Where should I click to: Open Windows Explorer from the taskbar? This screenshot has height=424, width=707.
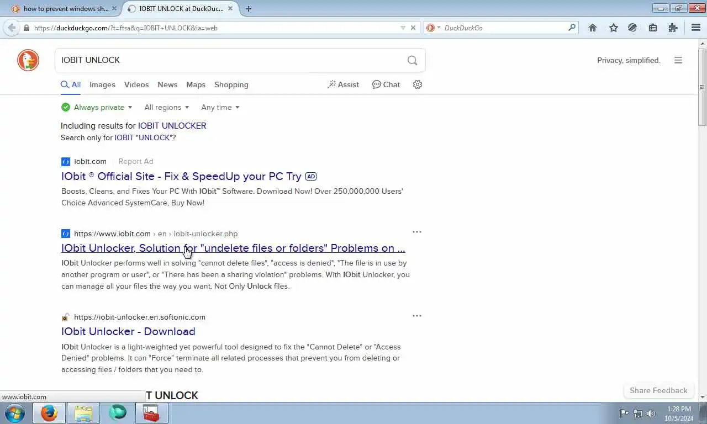(83, 413)
